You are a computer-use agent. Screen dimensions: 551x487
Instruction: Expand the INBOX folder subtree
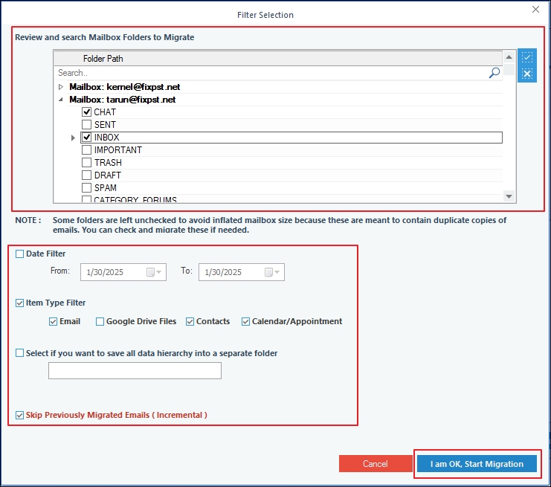point(73,138)
